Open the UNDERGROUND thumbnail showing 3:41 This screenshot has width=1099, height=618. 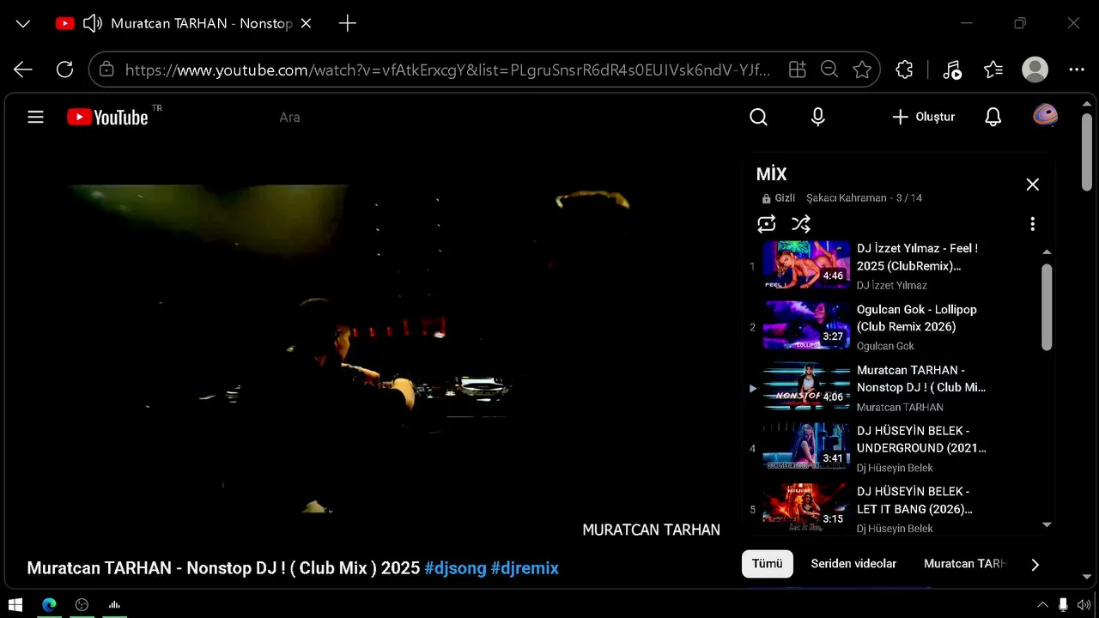tap(806, 448)
